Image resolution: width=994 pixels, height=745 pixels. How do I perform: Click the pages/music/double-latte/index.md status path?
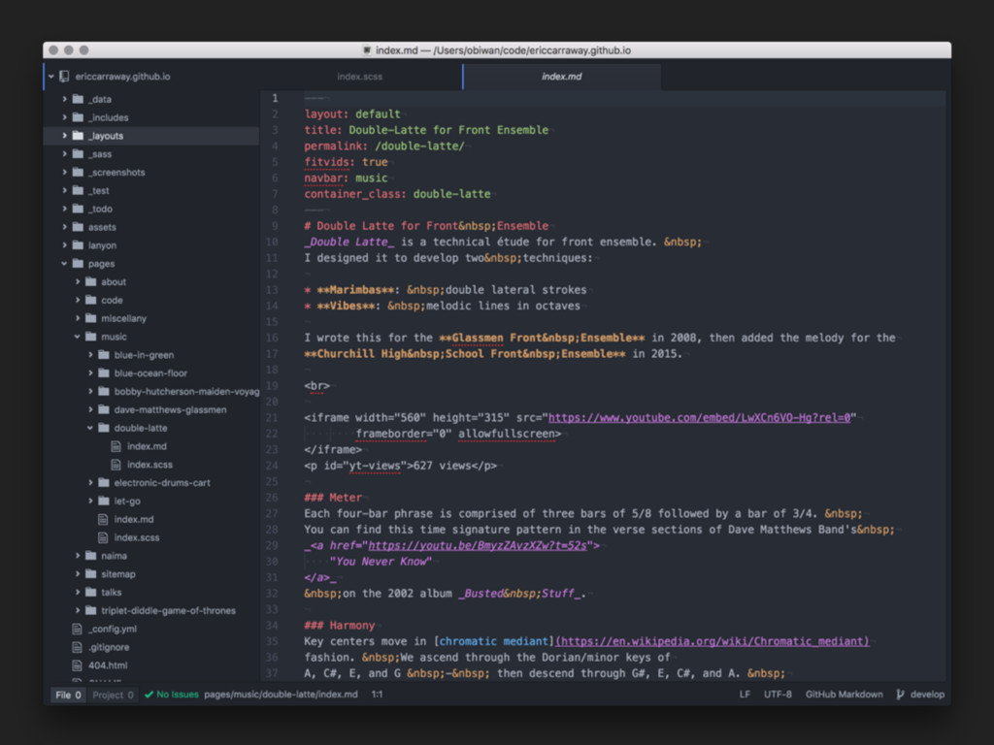pyautogui.click(x=281, y=695)
